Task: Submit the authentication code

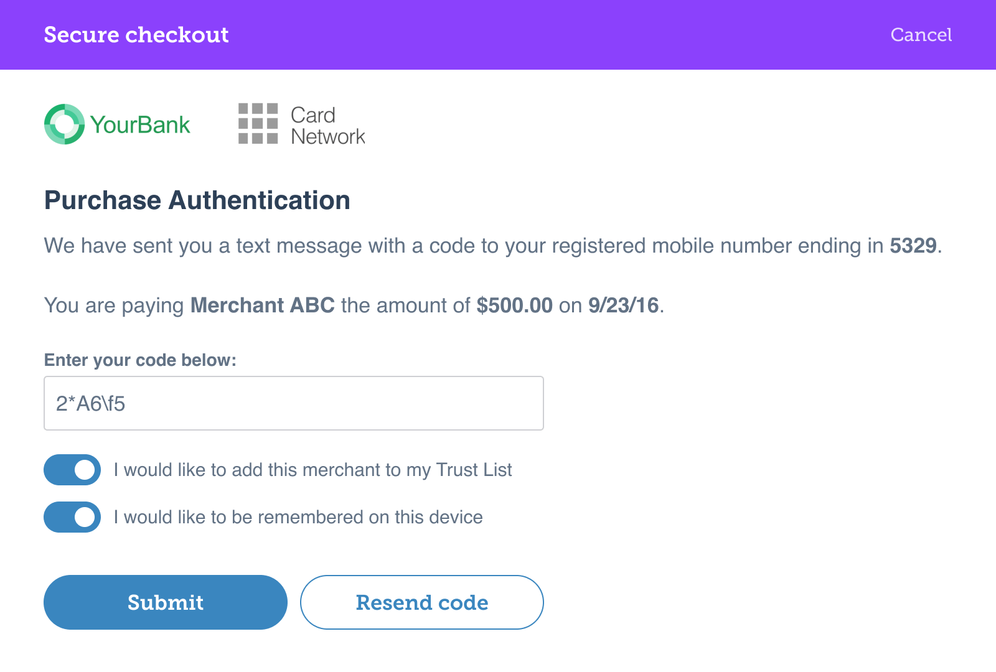Action: [x=166, y=602]
